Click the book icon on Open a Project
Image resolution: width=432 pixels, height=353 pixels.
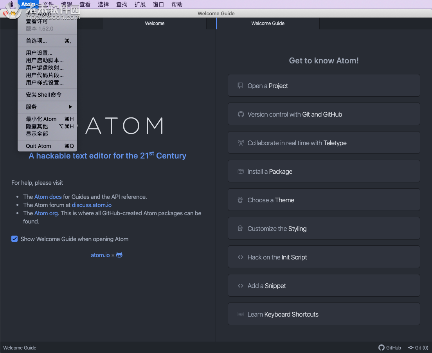click(240, 85)
